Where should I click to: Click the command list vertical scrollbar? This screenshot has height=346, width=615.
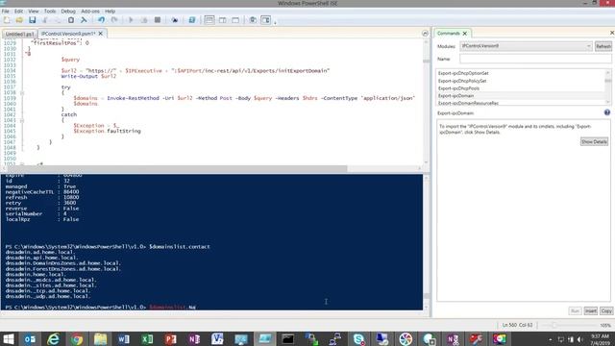click(608, 87)
